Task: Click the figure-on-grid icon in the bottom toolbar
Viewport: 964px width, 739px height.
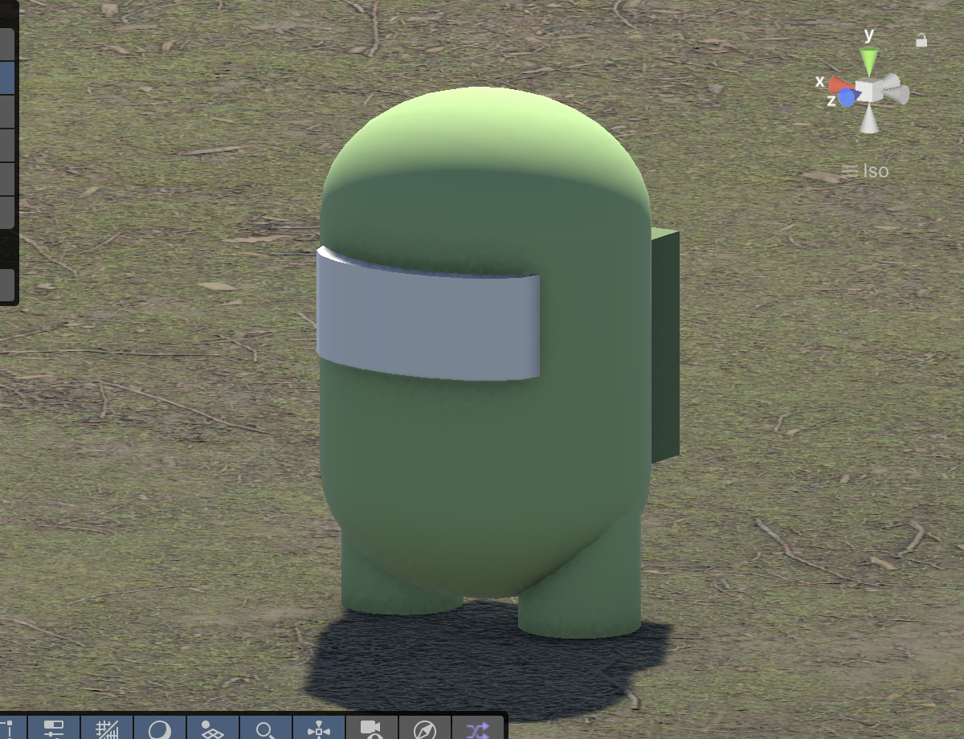Action: coord(213,729)
